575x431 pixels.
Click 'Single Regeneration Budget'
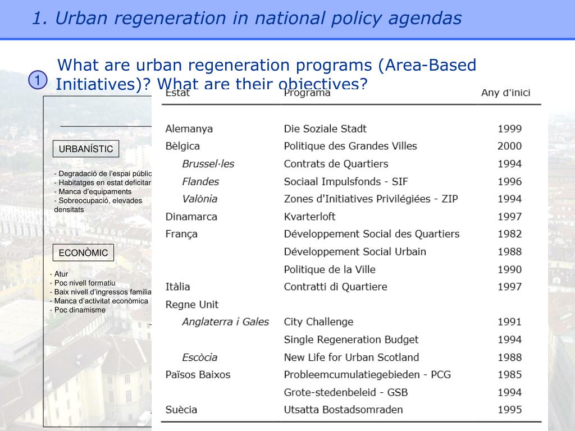(x=351, y=340)
